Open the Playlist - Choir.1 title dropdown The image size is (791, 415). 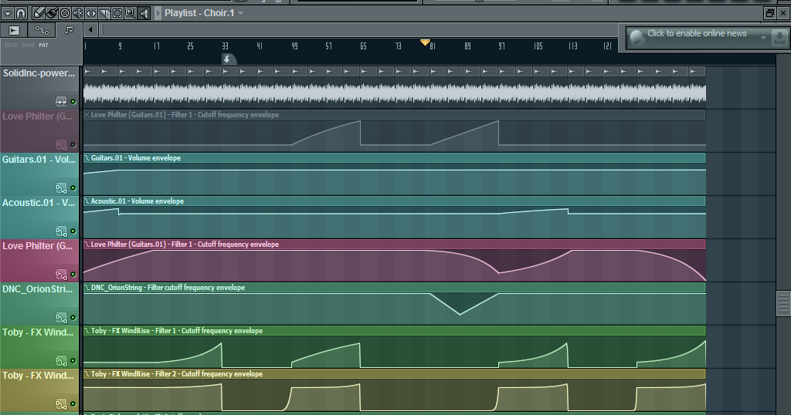coord(241,13)
